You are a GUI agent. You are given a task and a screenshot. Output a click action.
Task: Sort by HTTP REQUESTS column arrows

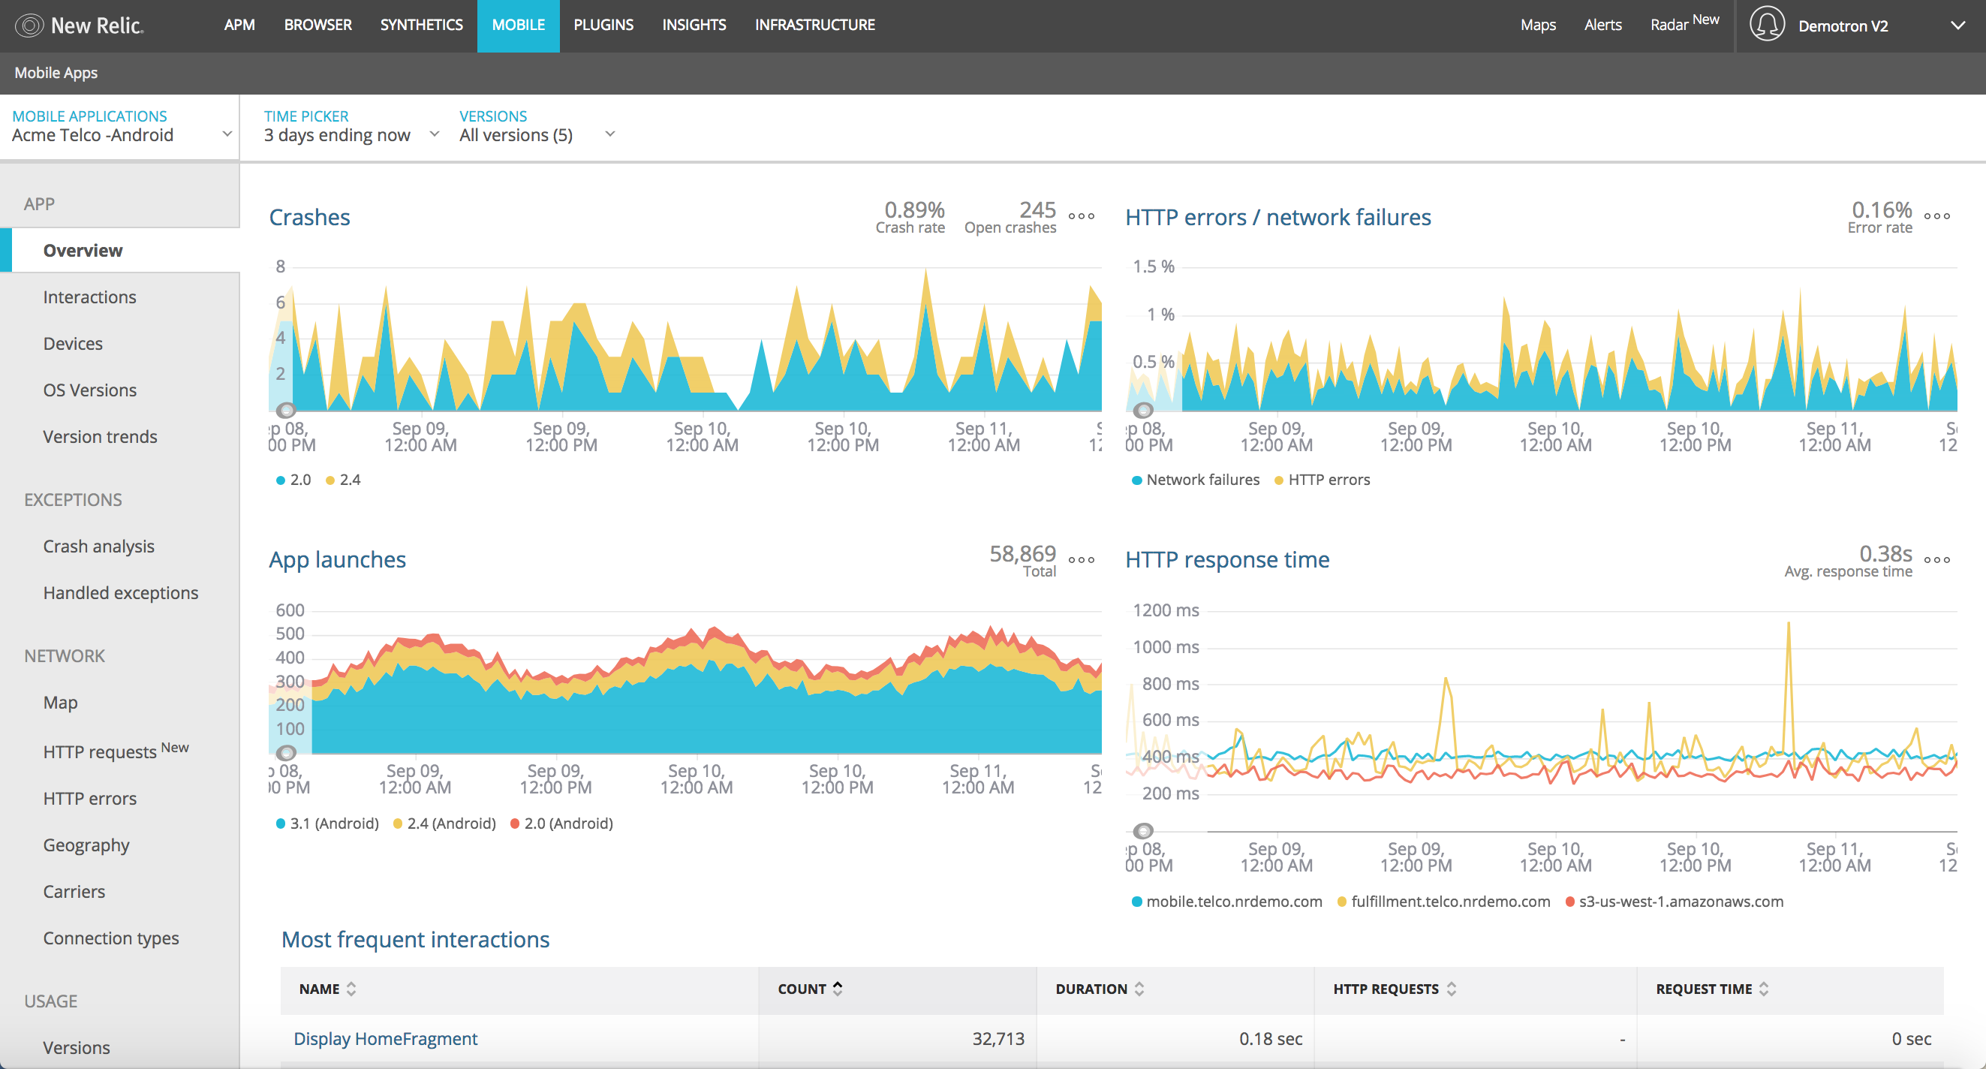1452,989
